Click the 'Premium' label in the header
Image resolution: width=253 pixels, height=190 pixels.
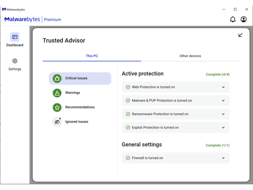53,19
